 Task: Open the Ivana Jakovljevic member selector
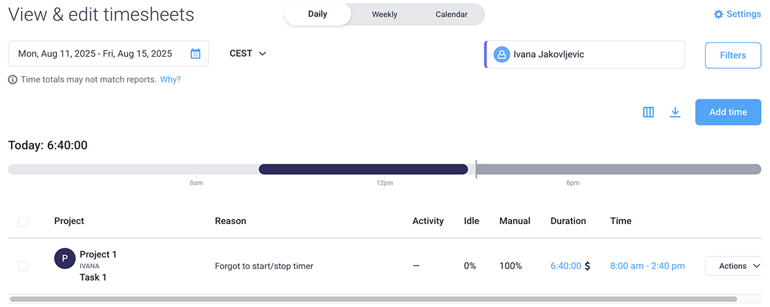585,54
